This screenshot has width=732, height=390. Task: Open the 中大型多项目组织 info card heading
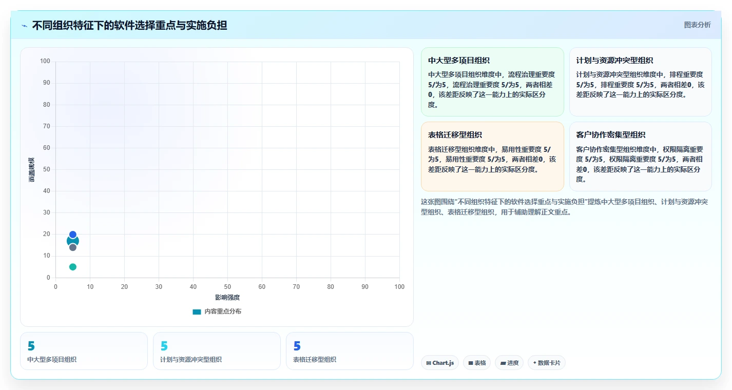tap(459, 60)
